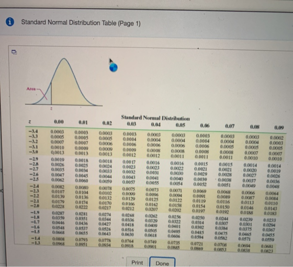The height and width of the screenshot is (267, 293).
Task: Click value 0.0294 in the -1.8 row
Action: tap(269, 225)
